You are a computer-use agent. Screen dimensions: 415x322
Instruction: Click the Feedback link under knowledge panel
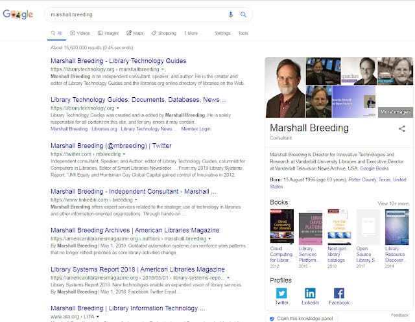399,315
